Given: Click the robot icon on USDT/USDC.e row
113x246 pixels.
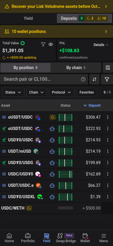Looking at the screenshot, I should coord(52,185).
